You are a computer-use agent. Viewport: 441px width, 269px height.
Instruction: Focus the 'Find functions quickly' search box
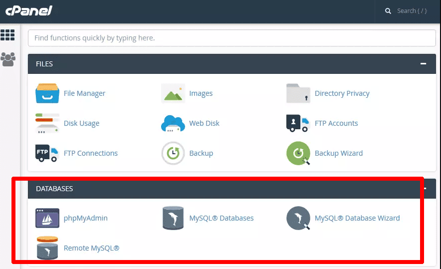point(232,38)
